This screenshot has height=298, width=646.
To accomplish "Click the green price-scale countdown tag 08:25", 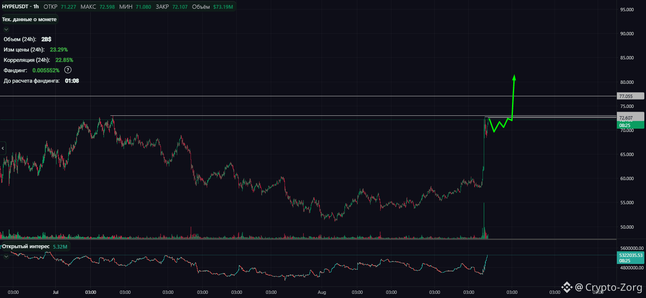I will (631, 125).
